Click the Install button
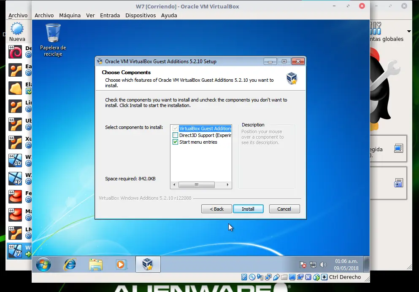Screen dimensions: 419x292 pos(248,209)
